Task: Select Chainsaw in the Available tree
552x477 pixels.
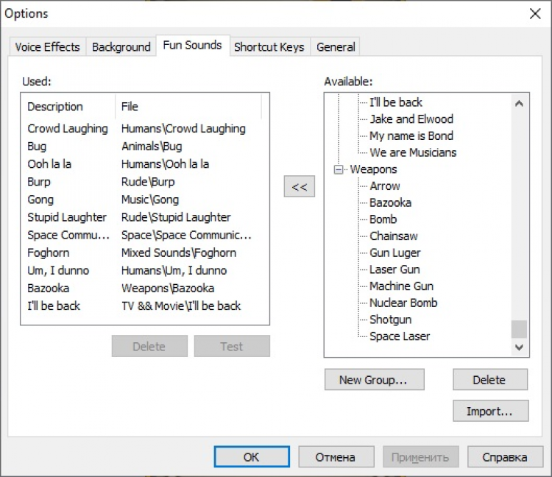Action: (393, 236)
